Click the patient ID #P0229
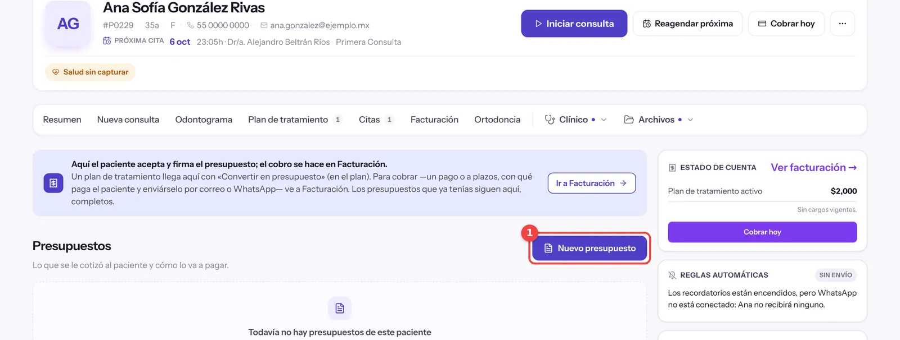The height and width of the screenshot is (340, 900). (118, 25)
